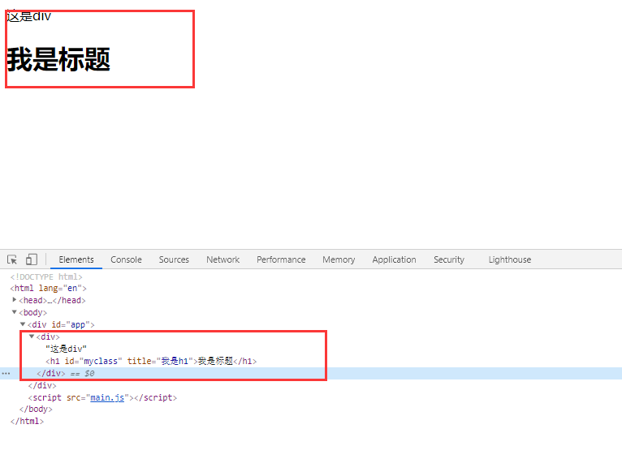This screenshot has height=463, width=622.
Task: Open the Lighthouse tab
Action: 510,259
